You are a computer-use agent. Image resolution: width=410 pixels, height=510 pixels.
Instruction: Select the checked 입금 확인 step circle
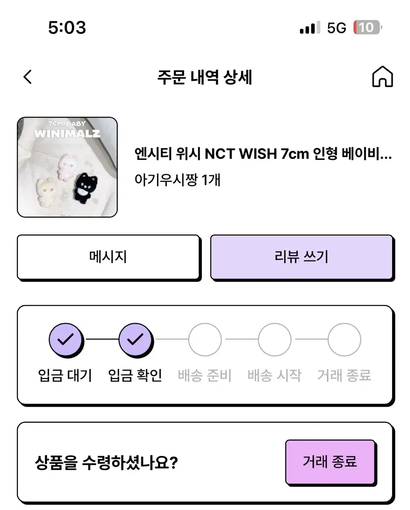tap(136, 339)
